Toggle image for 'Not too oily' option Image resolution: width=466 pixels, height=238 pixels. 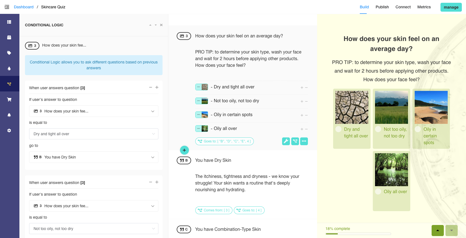tap(202, 101)
